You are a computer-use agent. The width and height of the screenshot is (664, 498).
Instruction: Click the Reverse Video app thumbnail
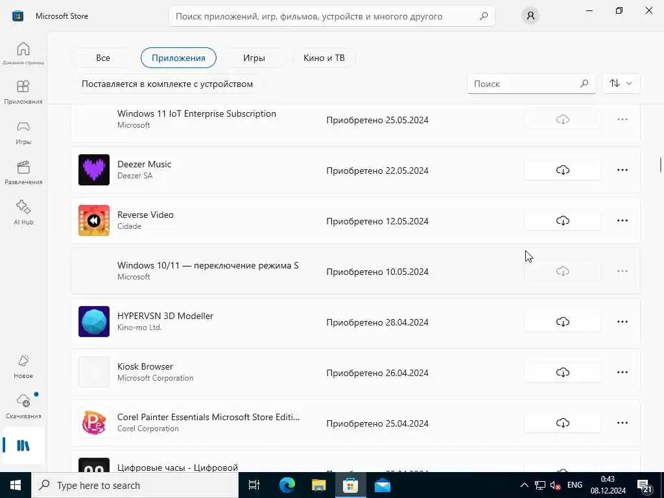[94, 220]
